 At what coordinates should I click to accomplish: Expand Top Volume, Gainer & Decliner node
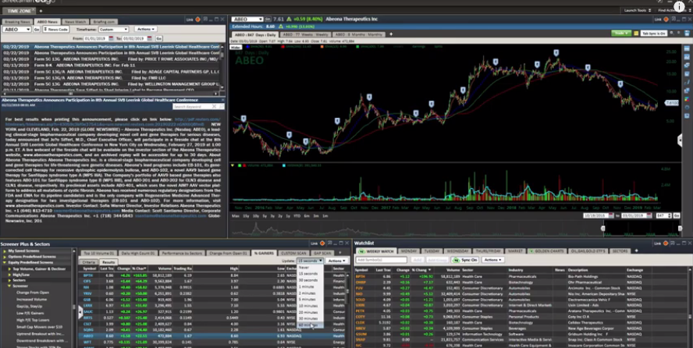tap(9, 268)
